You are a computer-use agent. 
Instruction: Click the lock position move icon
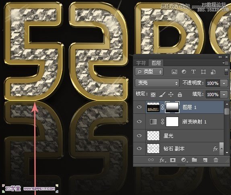[x=171, y=94]
